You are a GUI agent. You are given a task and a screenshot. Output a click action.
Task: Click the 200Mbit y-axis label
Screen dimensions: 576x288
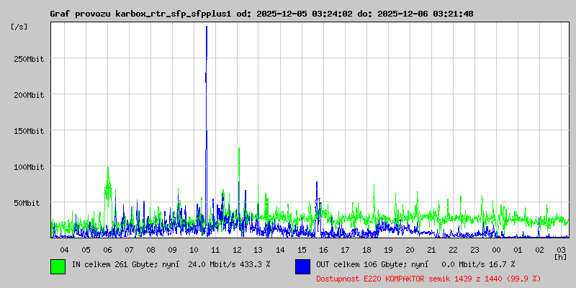tap(28, 95)
